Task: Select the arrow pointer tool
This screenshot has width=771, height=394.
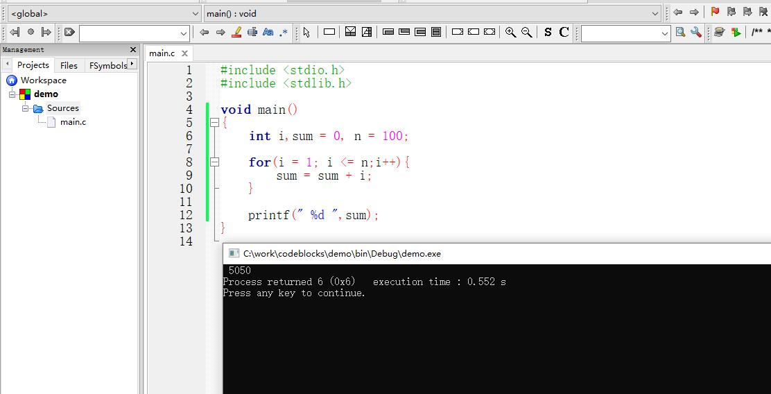Action: click(x=307, y=33)
